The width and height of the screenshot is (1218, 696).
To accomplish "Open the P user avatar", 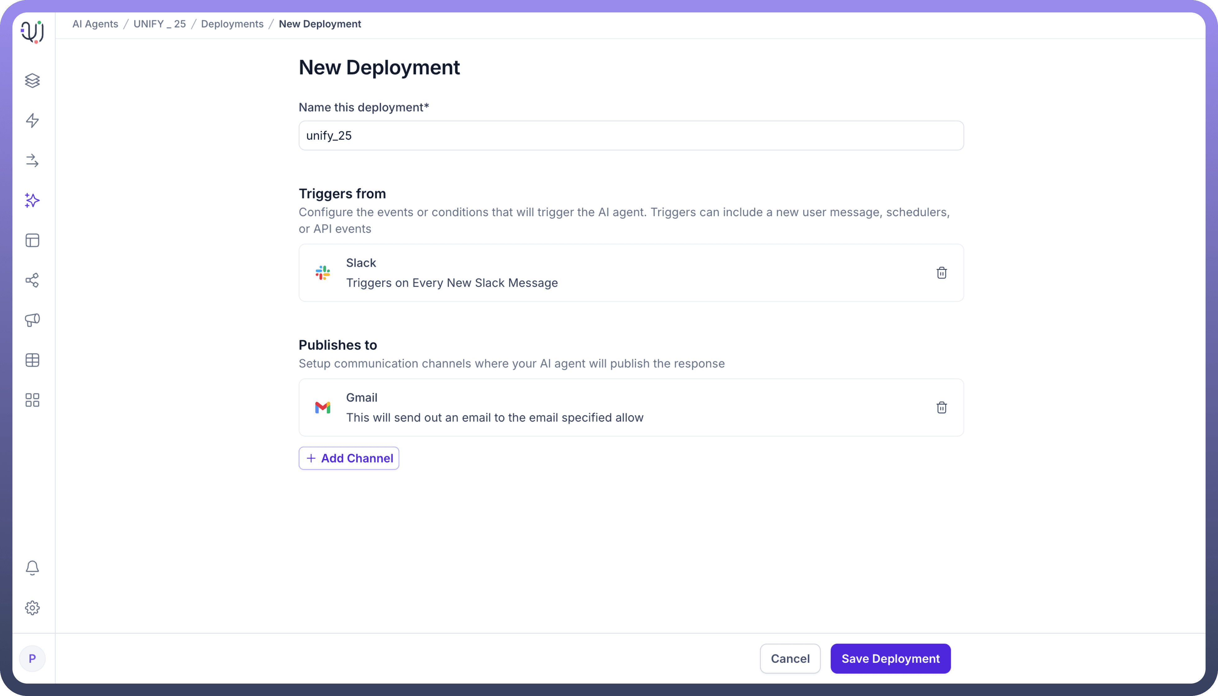I will pos(32,659).
